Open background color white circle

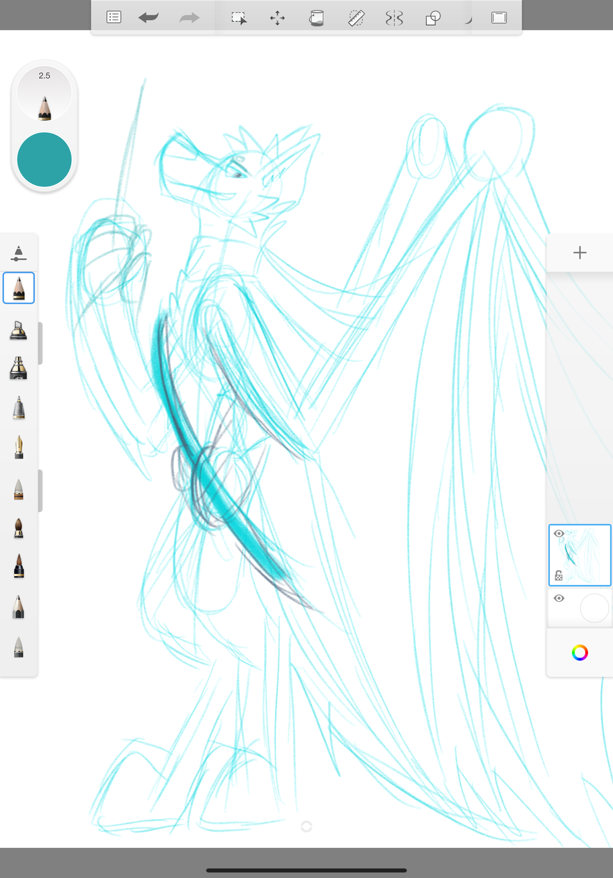tap(594, 608)
